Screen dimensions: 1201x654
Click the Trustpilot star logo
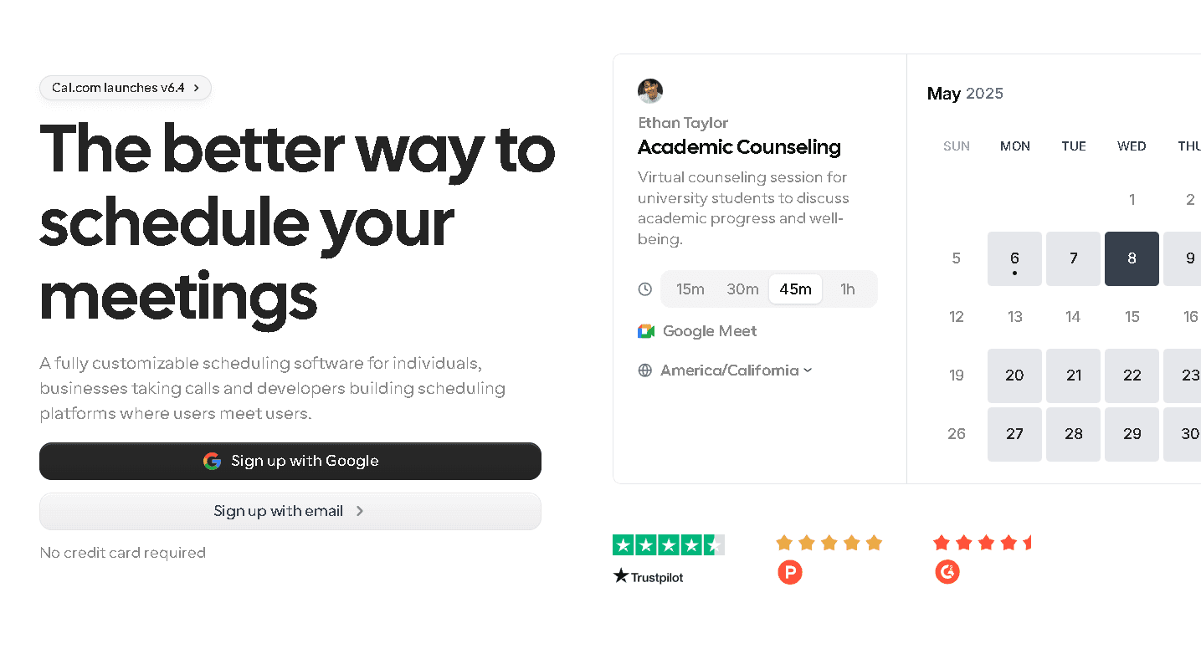point(620,576)
